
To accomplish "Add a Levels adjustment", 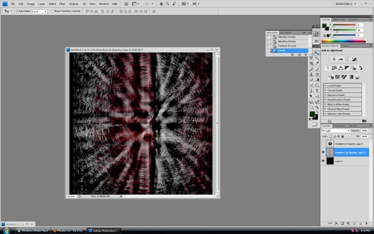I will [x=341, y=59].
